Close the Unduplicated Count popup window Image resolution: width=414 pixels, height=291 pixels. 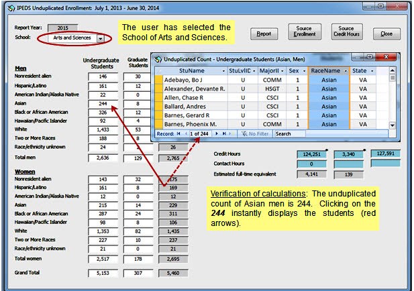coord(386,57)
